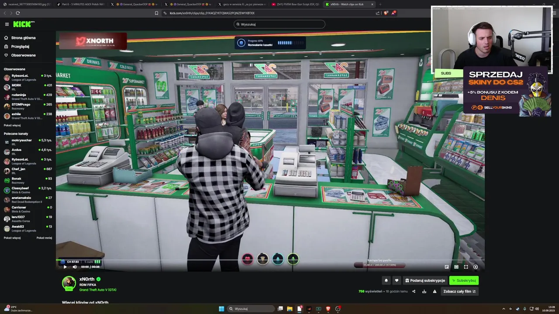Toggle theater mode
The height and width of the screenshot is (314, 559).
coord(456,267)
